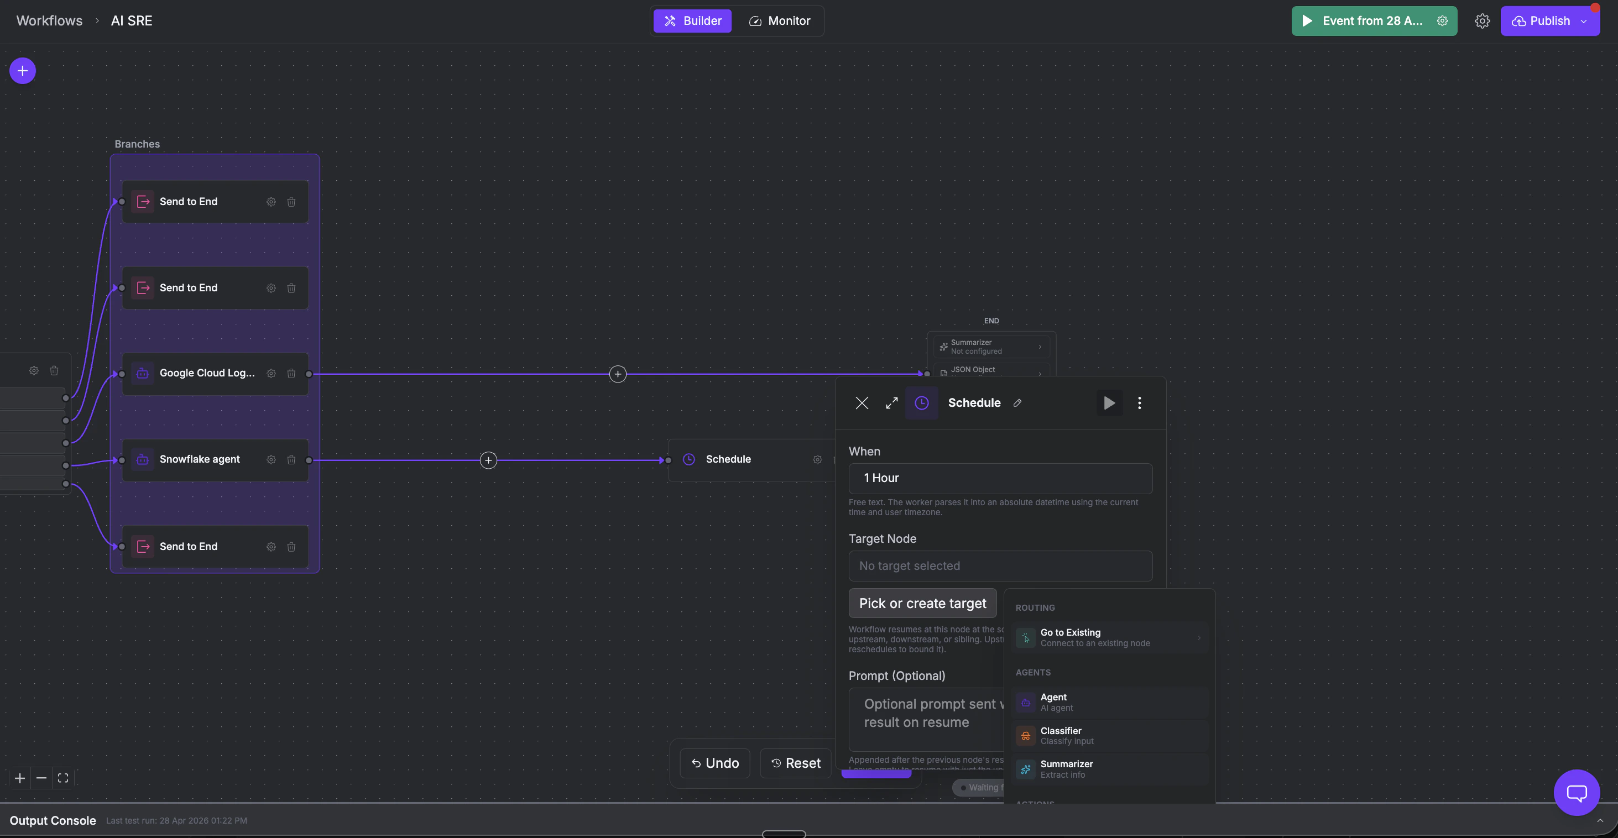Open settings gear on first Send to End node
1618x838 pixels.
[x=271, y=202]
